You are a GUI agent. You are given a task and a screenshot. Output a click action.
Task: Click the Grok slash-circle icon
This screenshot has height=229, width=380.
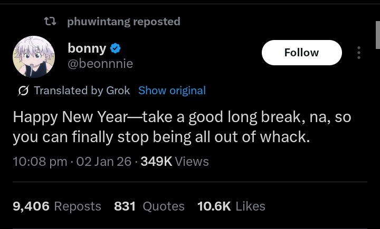click(23, 91)
